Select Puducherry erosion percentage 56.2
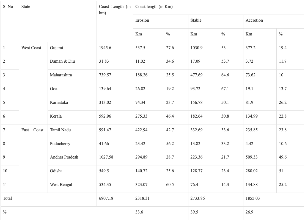This screenshot has width=305, height=222. (170, 144)
